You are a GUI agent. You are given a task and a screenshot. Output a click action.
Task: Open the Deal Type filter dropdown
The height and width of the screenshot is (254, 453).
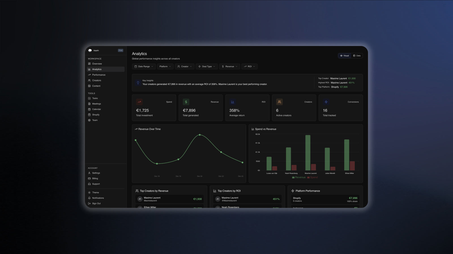click(207, 67)
